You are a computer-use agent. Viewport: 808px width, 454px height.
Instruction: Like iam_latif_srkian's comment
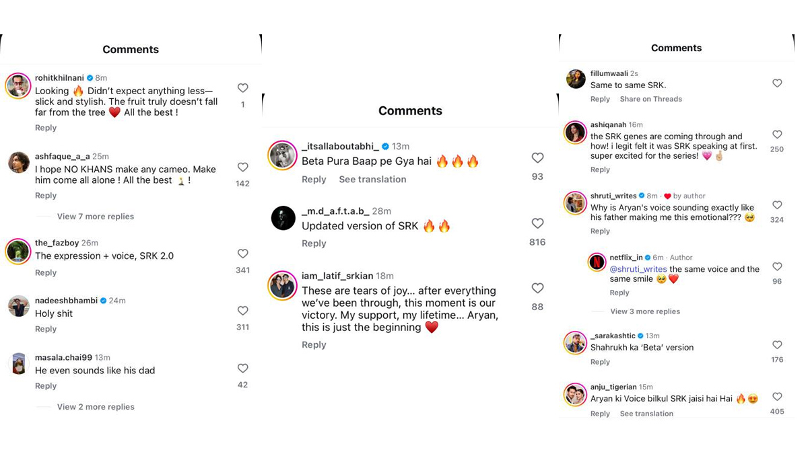point(537,289)
